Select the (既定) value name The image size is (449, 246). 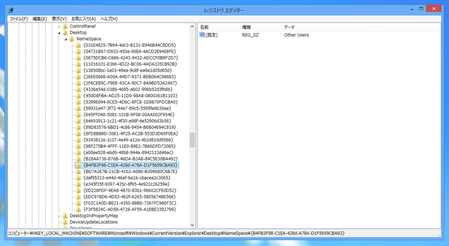tap(212, 35)
